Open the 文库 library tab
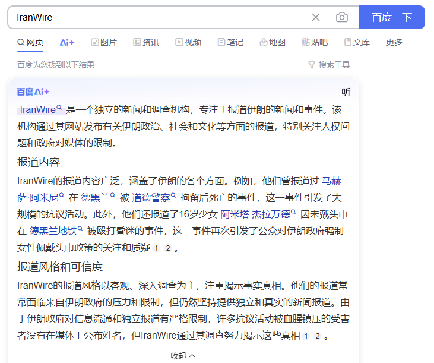The width and height of the screenshot is (434, 363). click(x=357, y=42)
